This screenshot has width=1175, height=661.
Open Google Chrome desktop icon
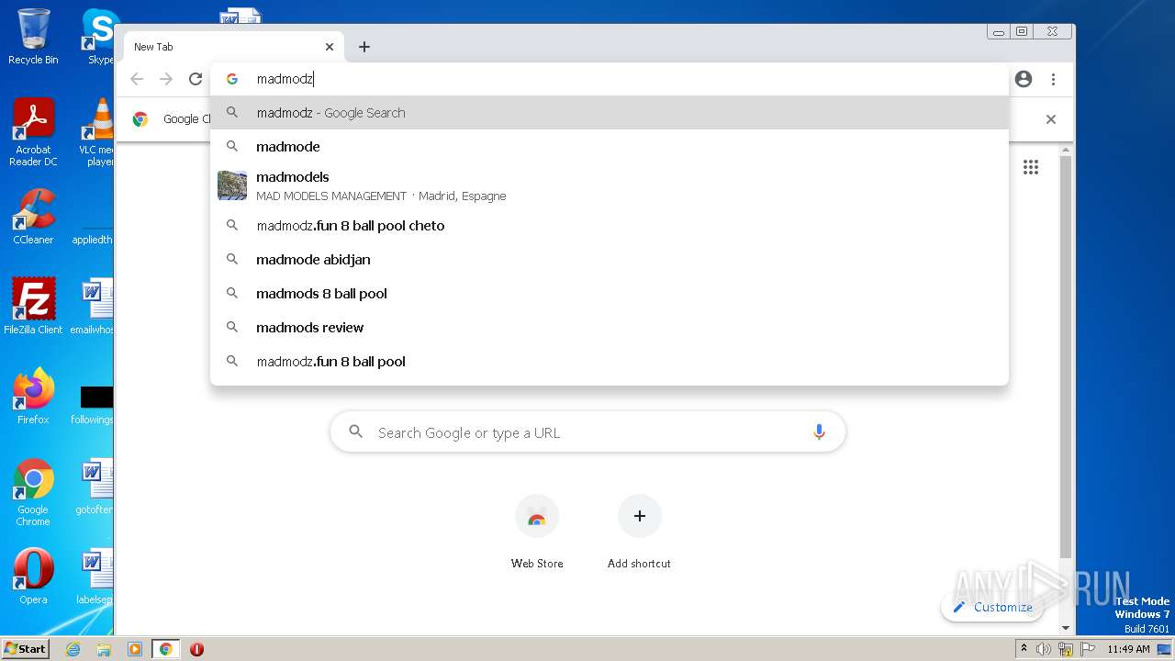tap(33, 492)
